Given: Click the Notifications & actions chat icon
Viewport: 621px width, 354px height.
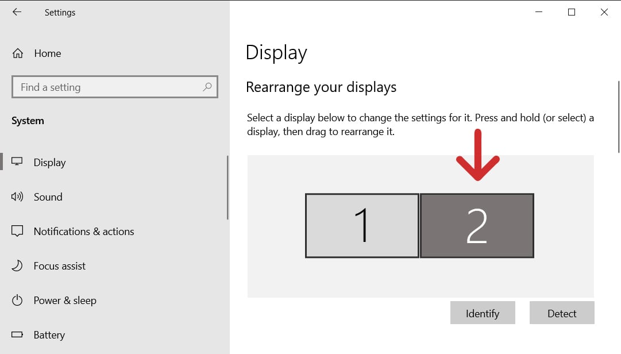Looking at the screenshot, I should 18,231.
